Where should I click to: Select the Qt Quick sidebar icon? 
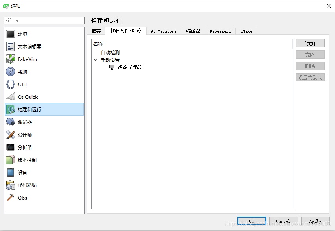point(27,97)
